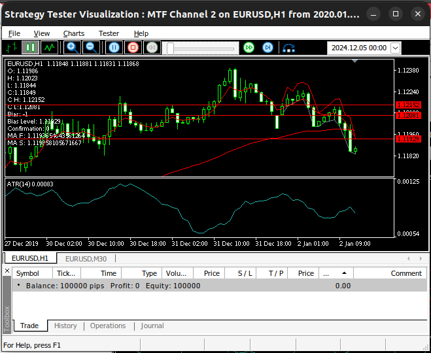Sort by S / L column header
Image resolution: width=431 pixels, height=353 pixels.
click(241, 273)
